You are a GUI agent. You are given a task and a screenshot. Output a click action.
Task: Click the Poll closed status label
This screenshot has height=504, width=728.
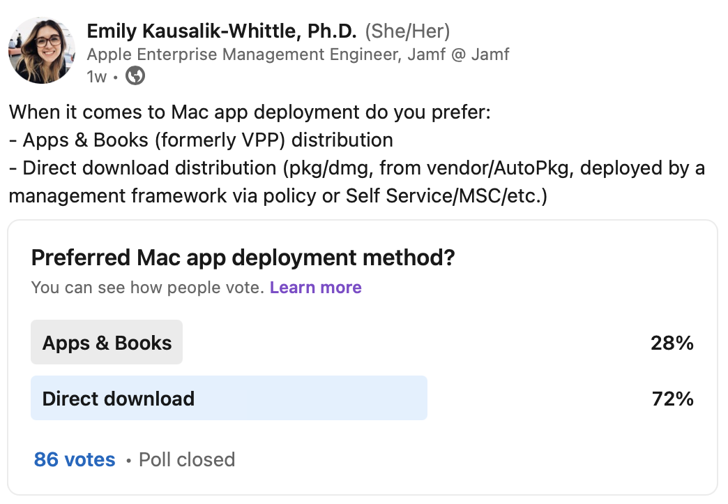pos(187,459)
